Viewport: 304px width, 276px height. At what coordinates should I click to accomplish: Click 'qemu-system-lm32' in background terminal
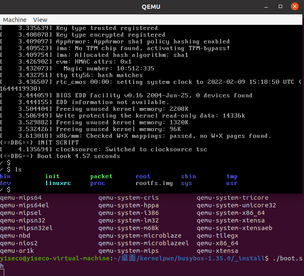(129, 220)
